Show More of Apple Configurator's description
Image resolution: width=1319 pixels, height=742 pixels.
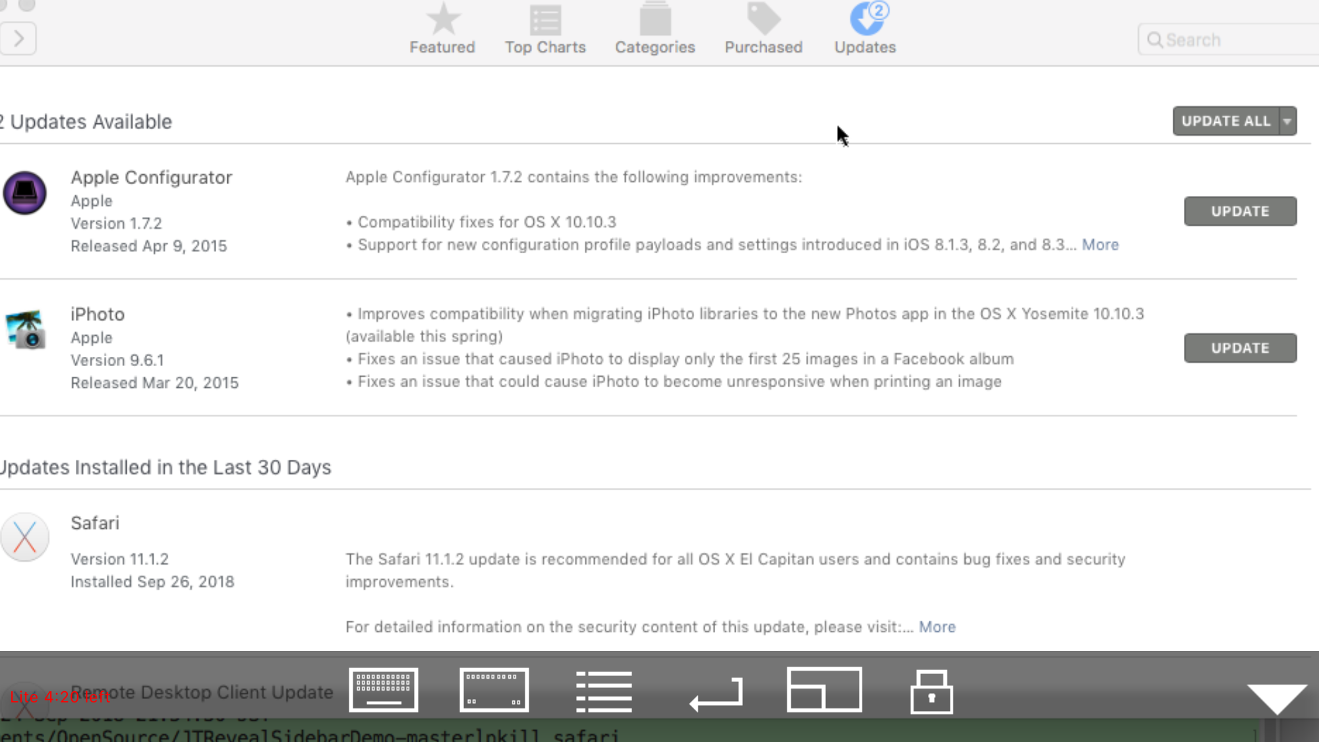point(1100,245)
